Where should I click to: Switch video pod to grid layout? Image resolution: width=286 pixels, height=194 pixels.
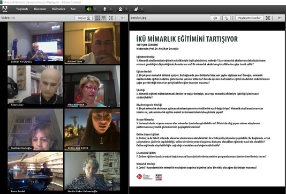[97, 18]
